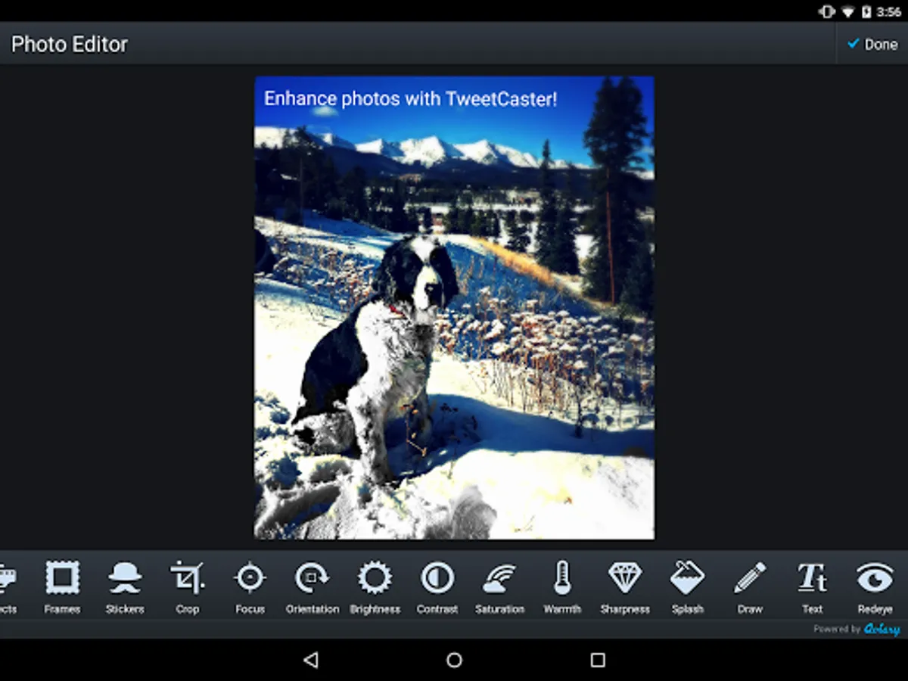Open the partially visible Effects tool
This screenshot has height=681, width=908.
point(9,587)
